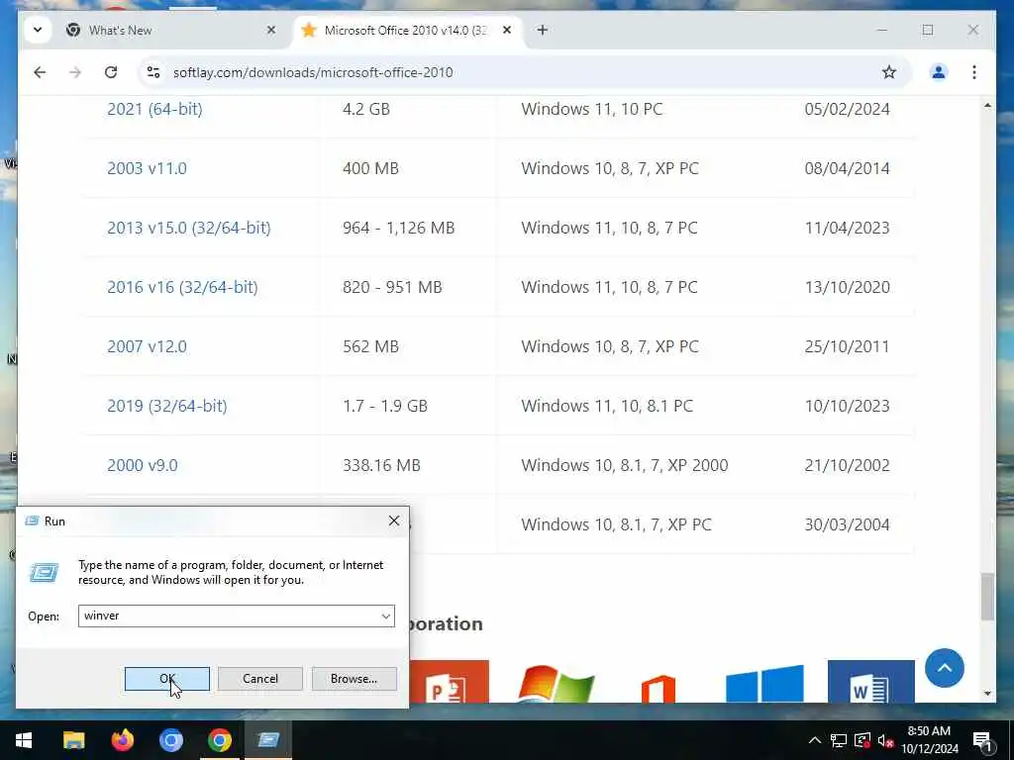Select the 820 - 951 MB cell

[x=392, y=288]
